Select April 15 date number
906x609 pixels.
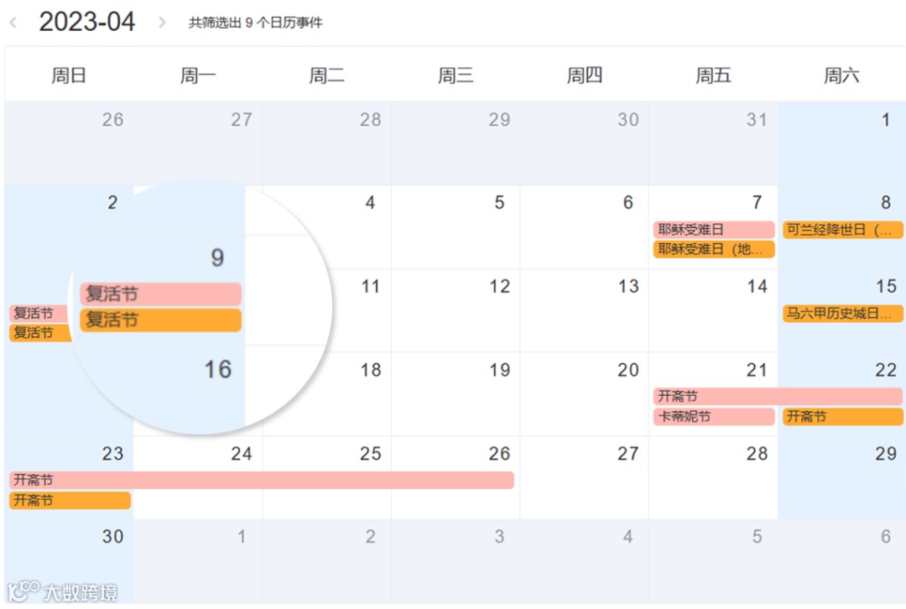pyautogui.click(x=886, y=286)
